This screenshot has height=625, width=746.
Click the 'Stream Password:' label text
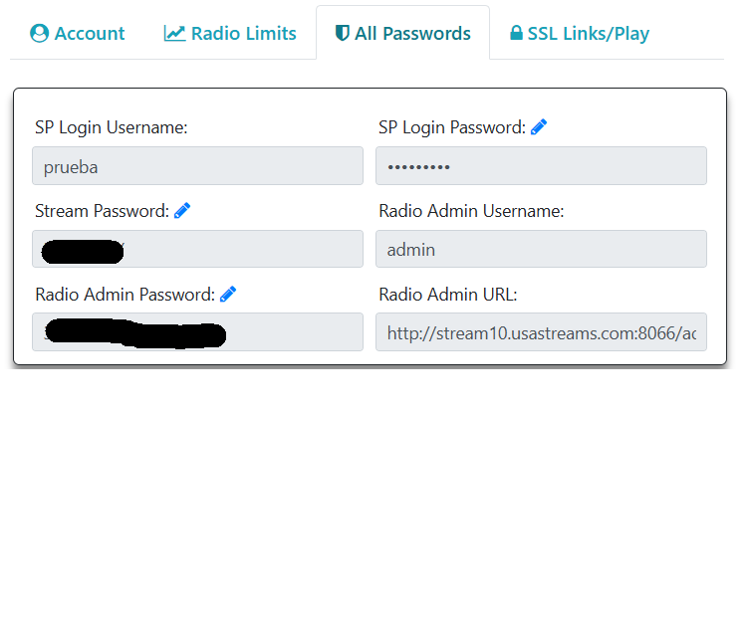click(102, 211)
